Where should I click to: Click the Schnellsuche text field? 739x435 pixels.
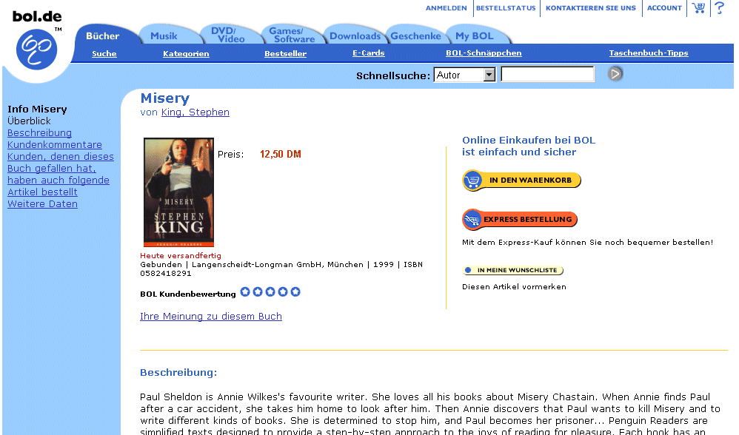pos(547,75)
